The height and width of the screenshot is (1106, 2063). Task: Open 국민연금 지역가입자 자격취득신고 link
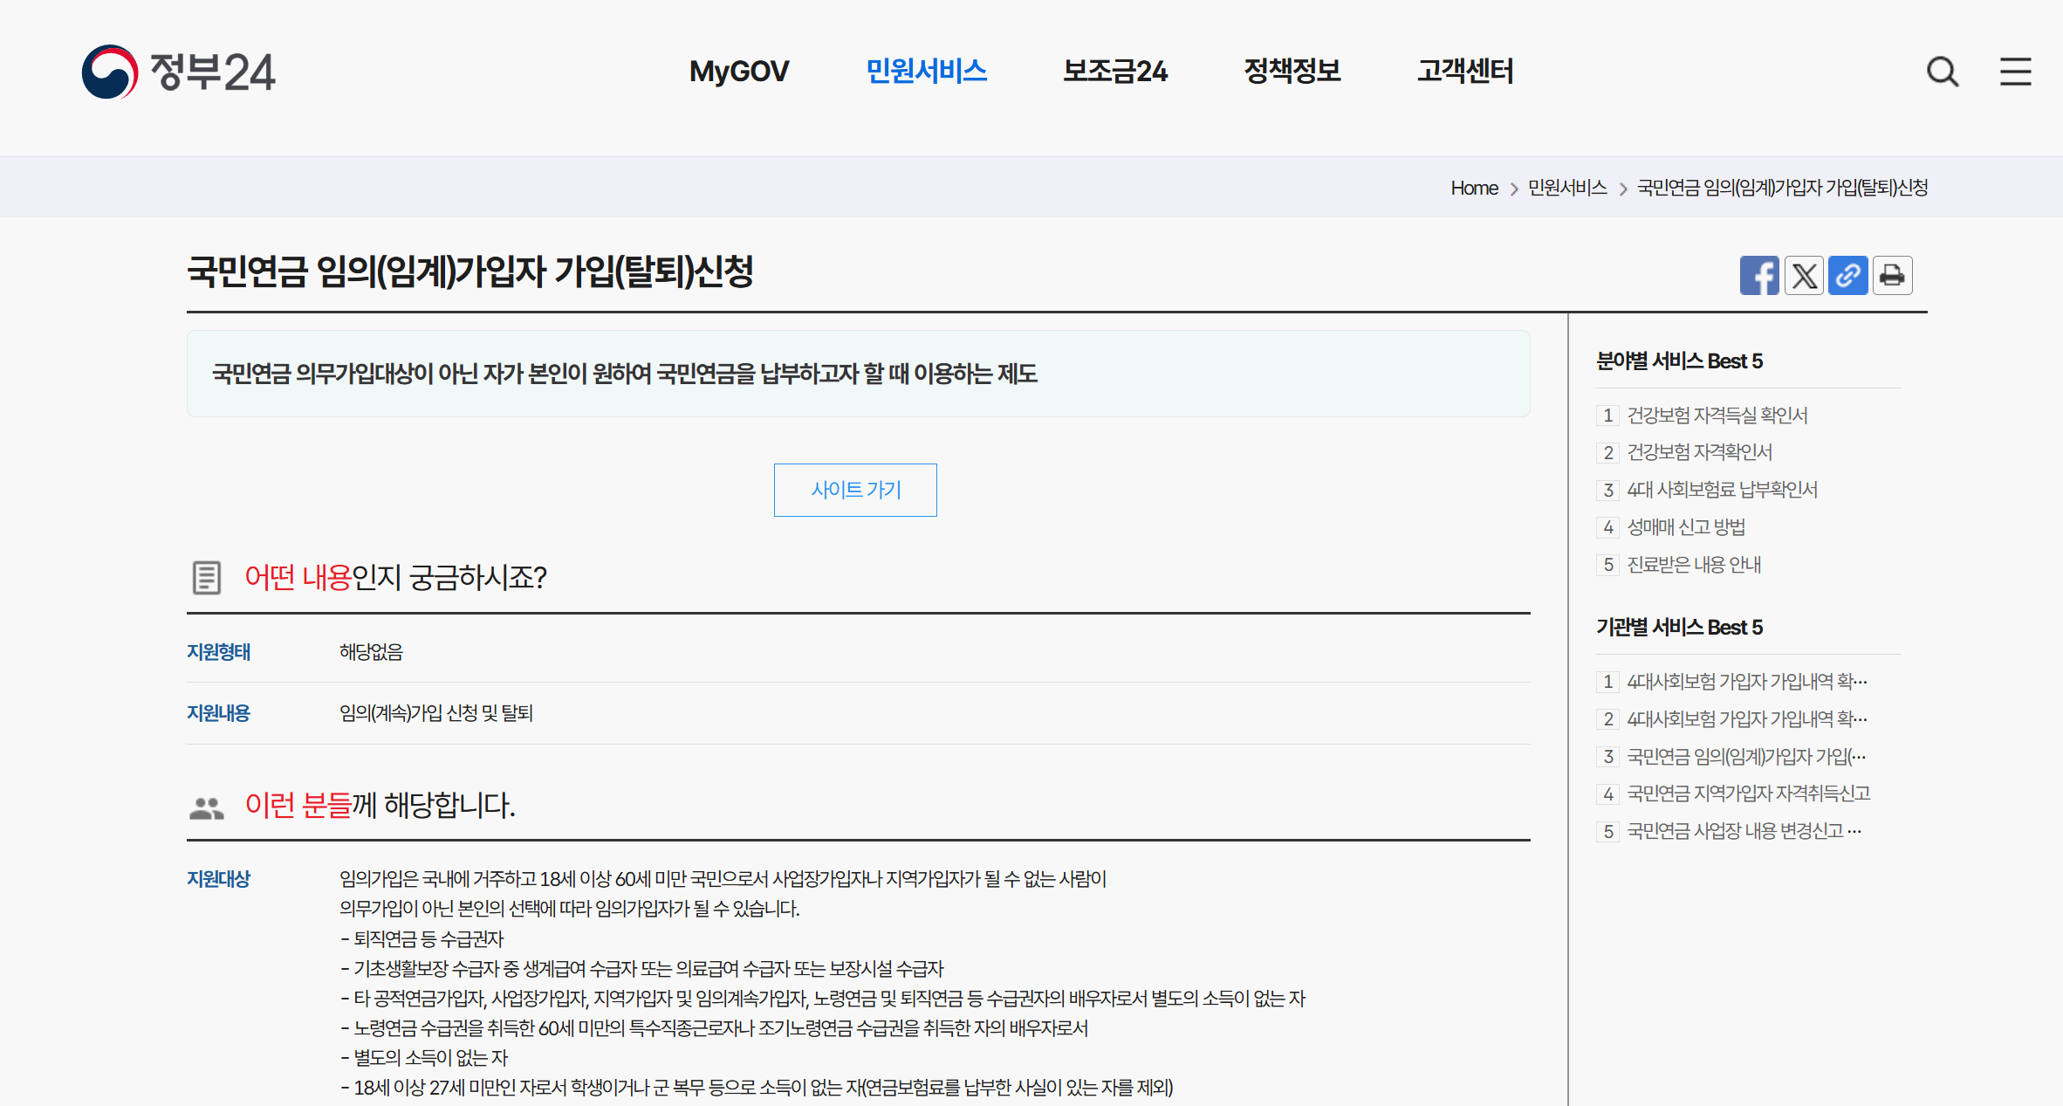[x=1748, y=793]
